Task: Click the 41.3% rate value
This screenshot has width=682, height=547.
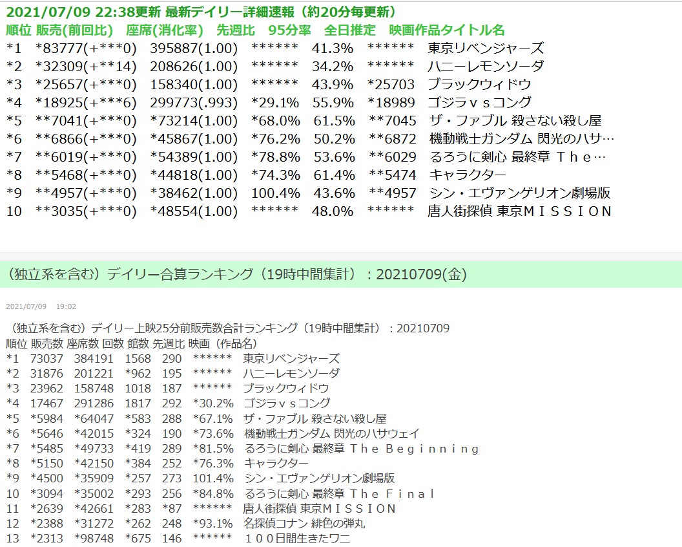Action: 333,48
